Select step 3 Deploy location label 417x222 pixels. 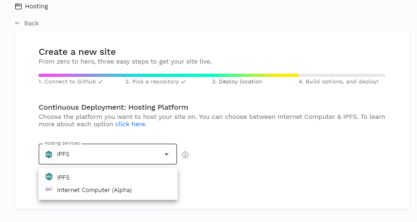coord(237,82)
